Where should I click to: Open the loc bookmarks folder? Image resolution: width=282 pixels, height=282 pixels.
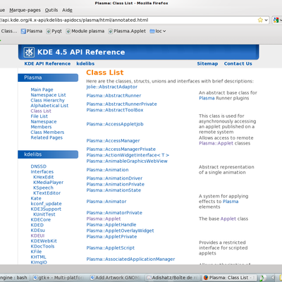coord(158,31)
